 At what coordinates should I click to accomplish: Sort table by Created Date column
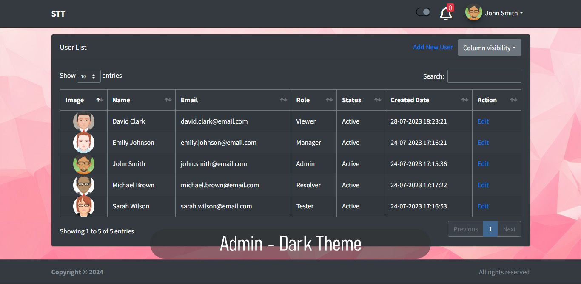click(x=428, y=100)
